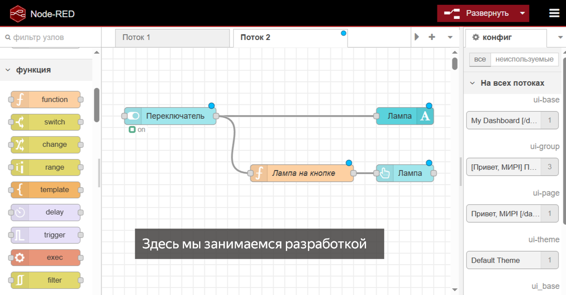Select the Лампа button node
Image resolution: width=566 pixels, height=295 pixels.
click(x=405, y=173)
